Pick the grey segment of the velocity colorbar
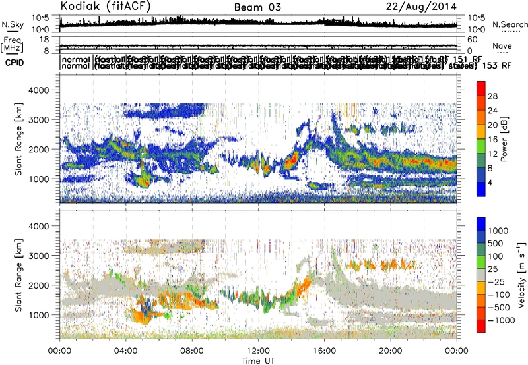 click(x=481, y=275)
